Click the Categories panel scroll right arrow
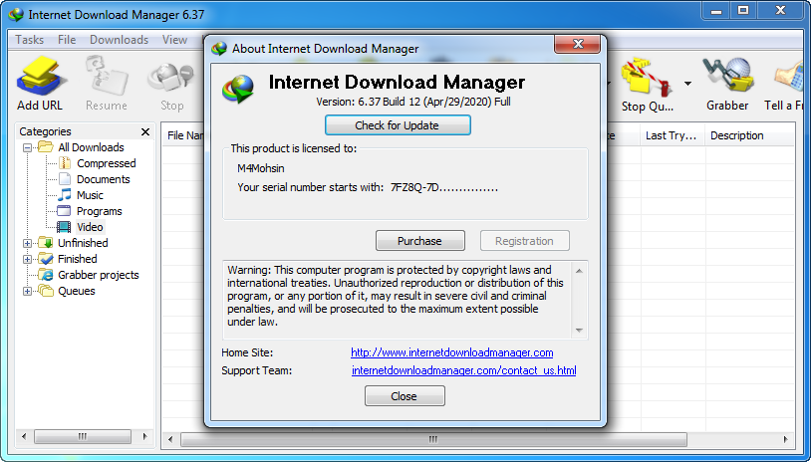The width and height of the screenshot is (811, 462). (x=144, y=437)
